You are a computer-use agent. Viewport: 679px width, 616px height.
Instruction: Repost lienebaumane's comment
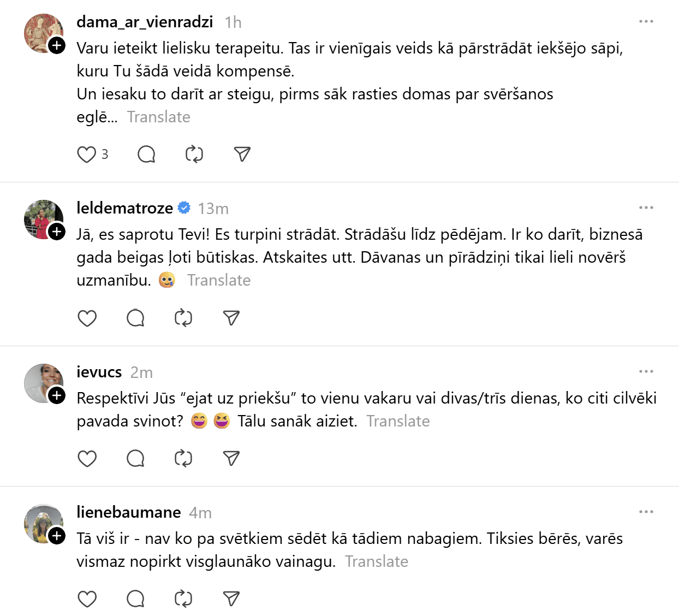click(183, 599)
